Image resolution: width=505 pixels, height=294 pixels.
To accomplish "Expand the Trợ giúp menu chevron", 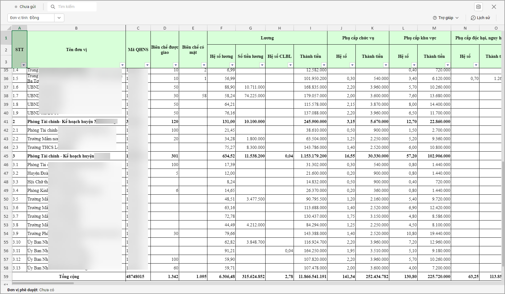I will click(x=457, y=18).
